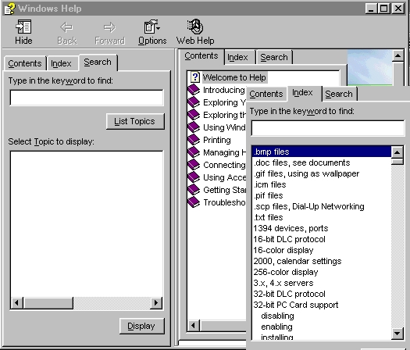Click the scroll-up arrow beside the sky image
The width and height of the screenshot is (410, 350).
pos(398,55)
